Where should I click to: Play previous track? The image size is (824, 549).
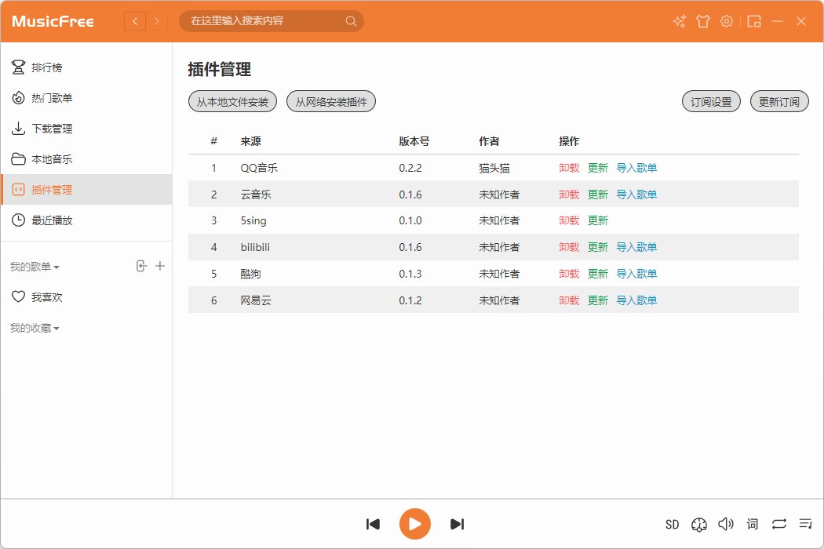(x=373, y=525)
